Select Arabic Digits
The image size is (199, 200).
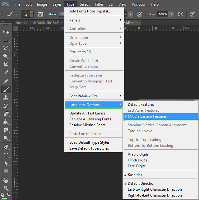(x=160, y=154)
